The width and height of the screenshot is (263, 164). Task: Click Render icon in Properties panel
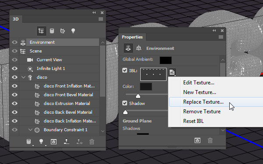pyautogui.click(x=197, y=140)
